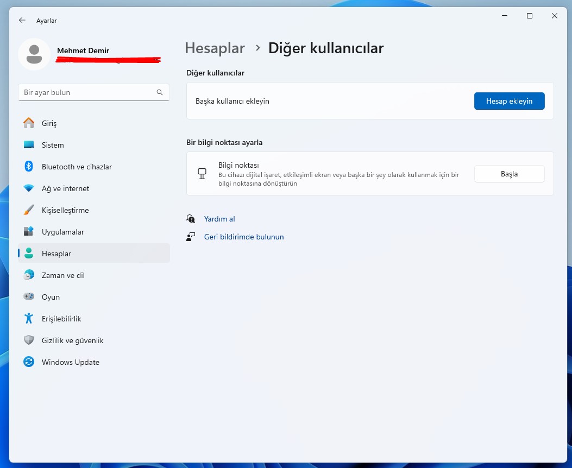Open the Yardım al link

219,219
